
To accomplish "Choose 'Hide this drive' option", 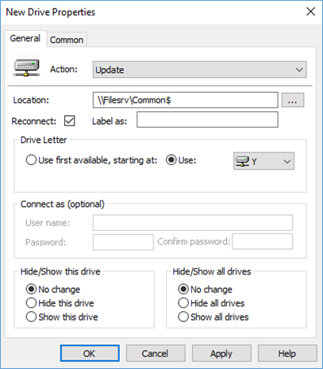I will coord(31,303).
